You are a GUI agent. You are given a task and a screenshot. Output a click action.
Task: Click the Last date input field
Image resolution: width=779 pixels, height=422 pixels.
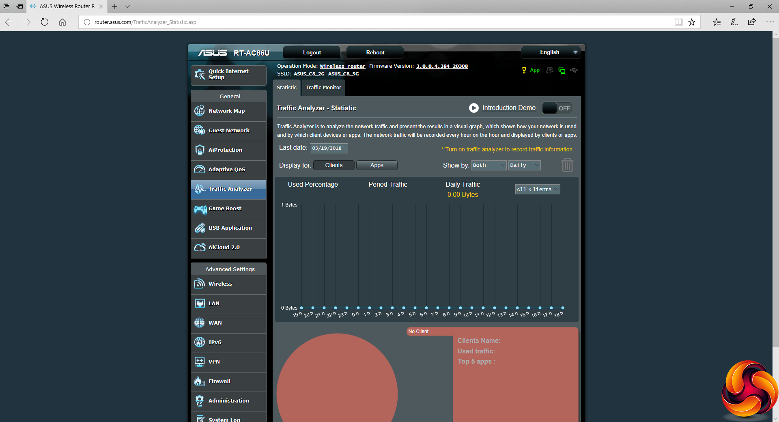coord(329,148)
